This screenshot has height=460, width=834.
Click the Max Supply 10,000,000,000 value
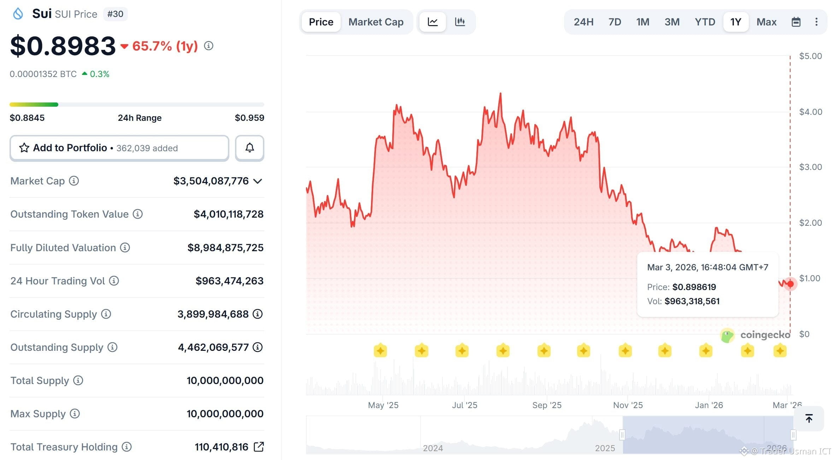(x=225, y=414)
